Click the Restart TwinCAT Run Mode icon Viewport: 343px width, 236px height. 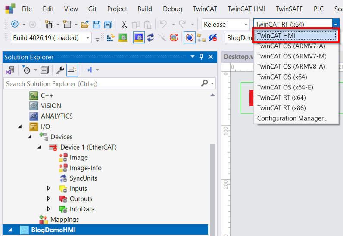pos(123,38)
